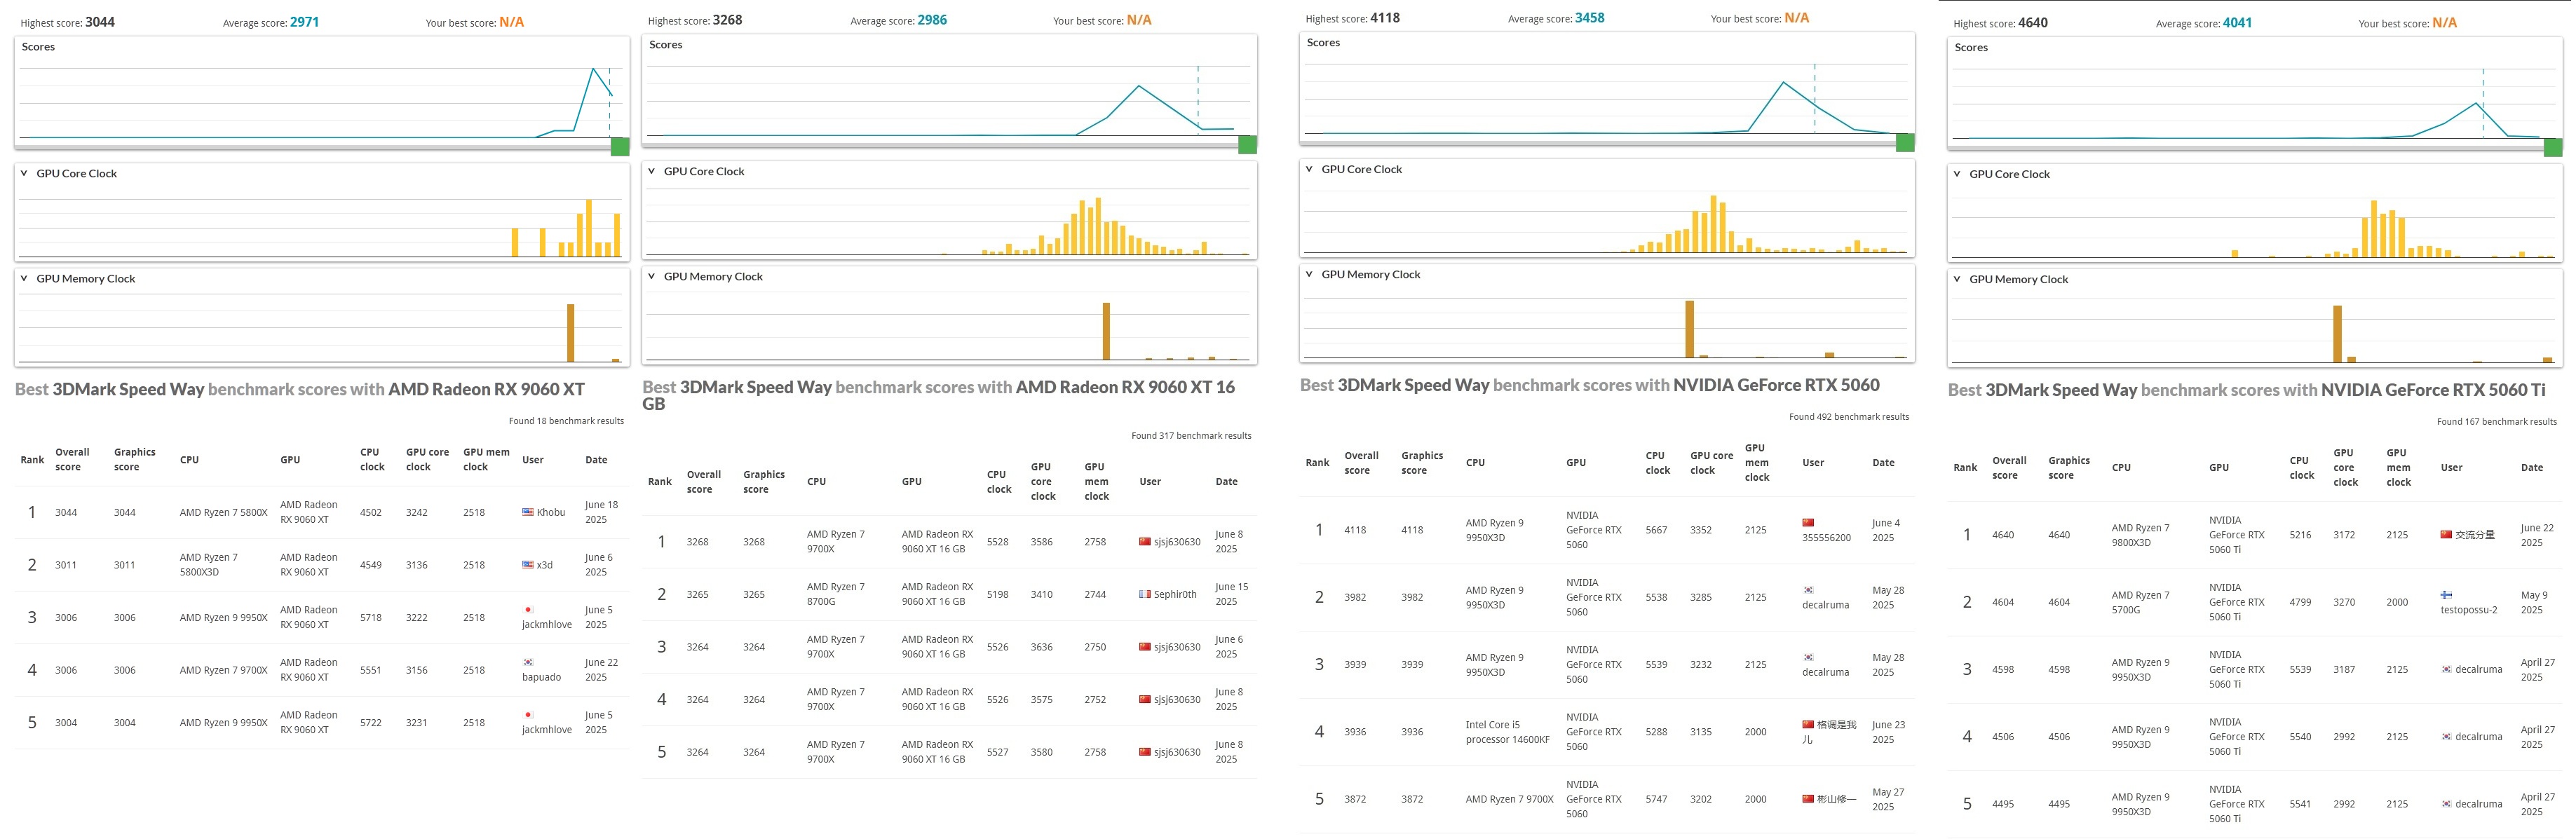
Task: Click green slider handle on RTX 5060 Scores chart
Action: [x=1905, y=143]
